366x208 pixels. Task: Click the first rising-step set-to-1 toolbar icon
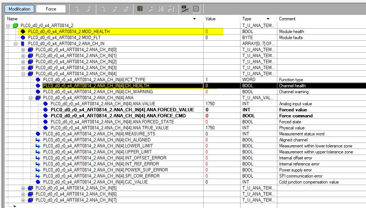[x=88, y=9]
